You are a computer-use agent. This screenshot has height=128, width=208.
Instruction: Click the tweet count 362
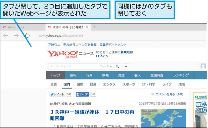coord(69,94)
